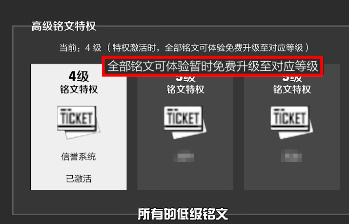
Task: Click the 铭文特权 label in the rightmost card
Action: click(292, 90)
